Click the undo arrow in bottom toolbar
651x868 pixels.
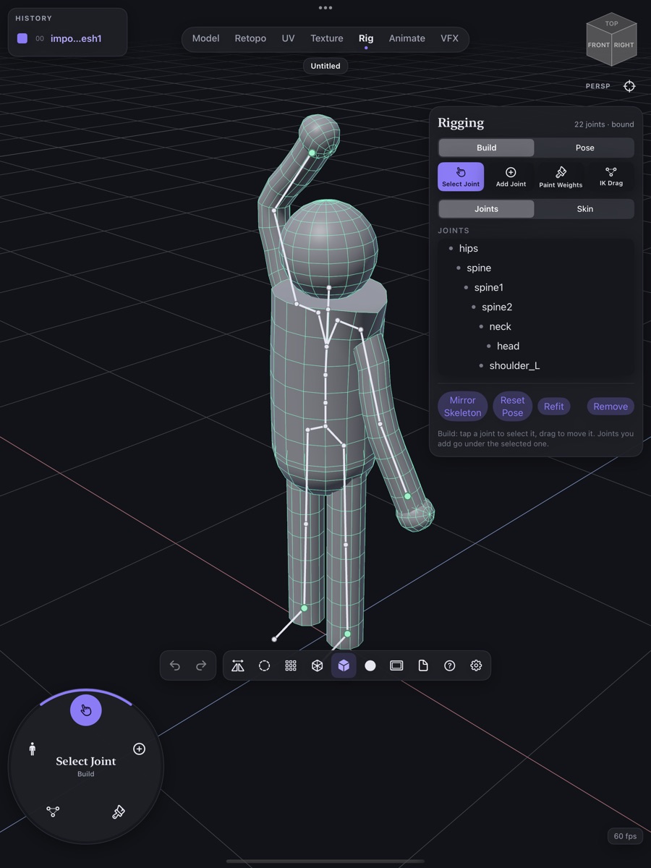[175, 665]
